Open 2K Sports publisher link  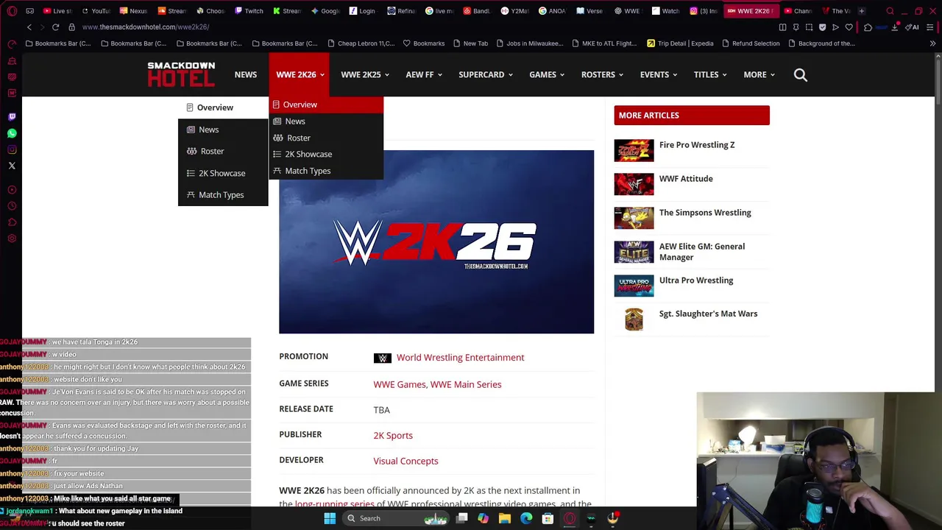click(393, 436)
